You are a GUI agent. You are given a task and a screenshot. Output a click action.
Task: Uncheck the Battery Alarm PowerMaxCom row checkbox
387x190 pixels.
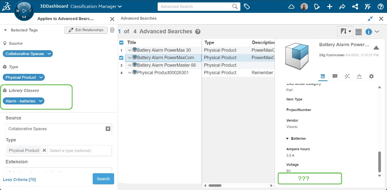(x=121, y=58)
